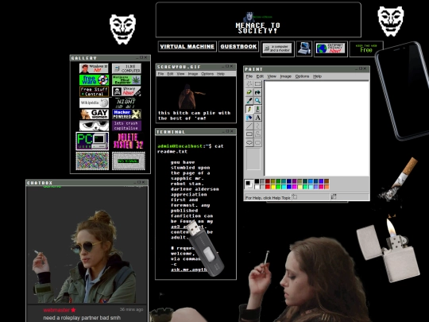Choose the Eraser tool in Paint
This screenshot has height=322, width=429.
coord(249,92)
